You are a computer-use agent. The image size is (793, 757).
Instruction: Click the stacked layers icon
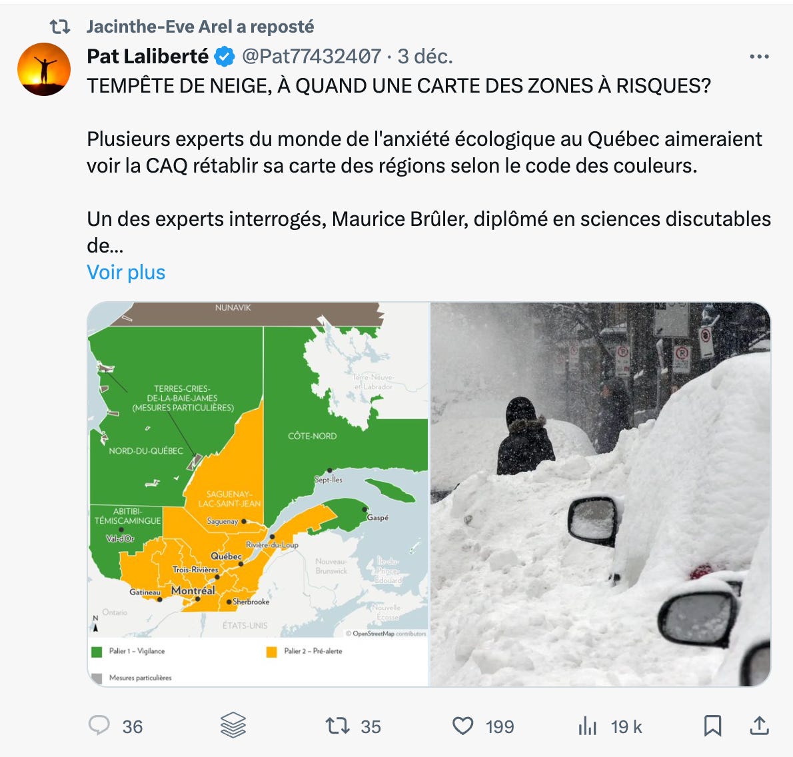233,725
